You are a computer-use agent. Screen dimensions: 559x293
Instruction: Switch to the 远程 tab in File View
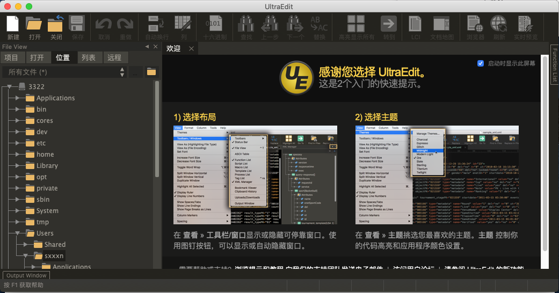pos(114,58)
